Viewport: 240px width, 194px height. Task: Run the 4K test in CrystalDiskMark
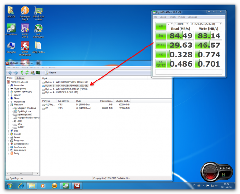161,55
